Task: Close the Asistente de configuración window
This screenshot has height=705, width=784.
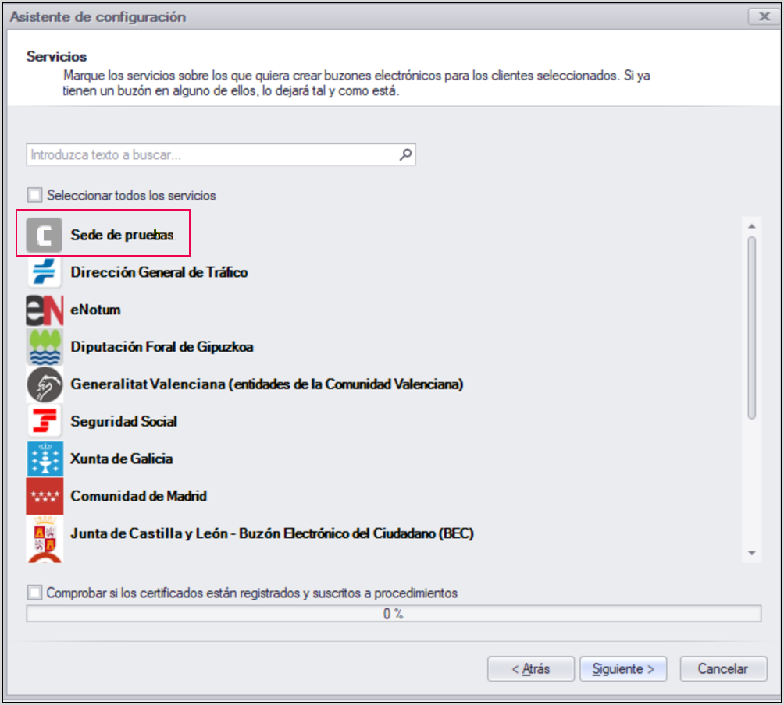Action: (x=764, y=16)
